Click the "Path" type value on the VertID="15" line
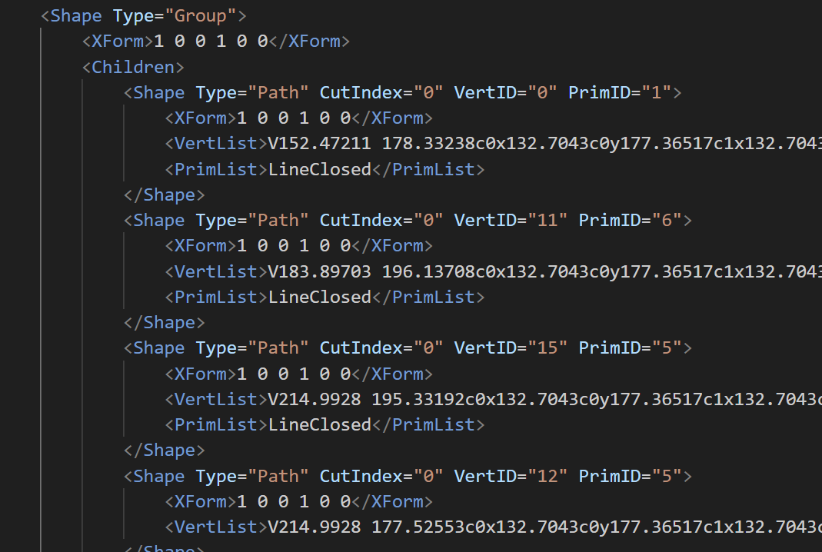Image resolution: width=822 pixels, height=552 pixels. [x=278, y=347]
